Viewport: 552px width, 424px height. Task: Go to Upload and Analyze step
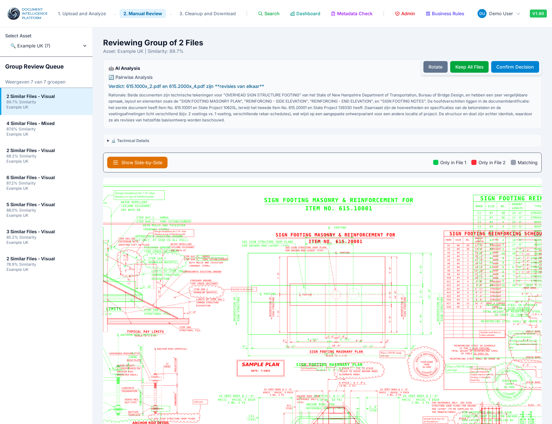coord(82,14)
